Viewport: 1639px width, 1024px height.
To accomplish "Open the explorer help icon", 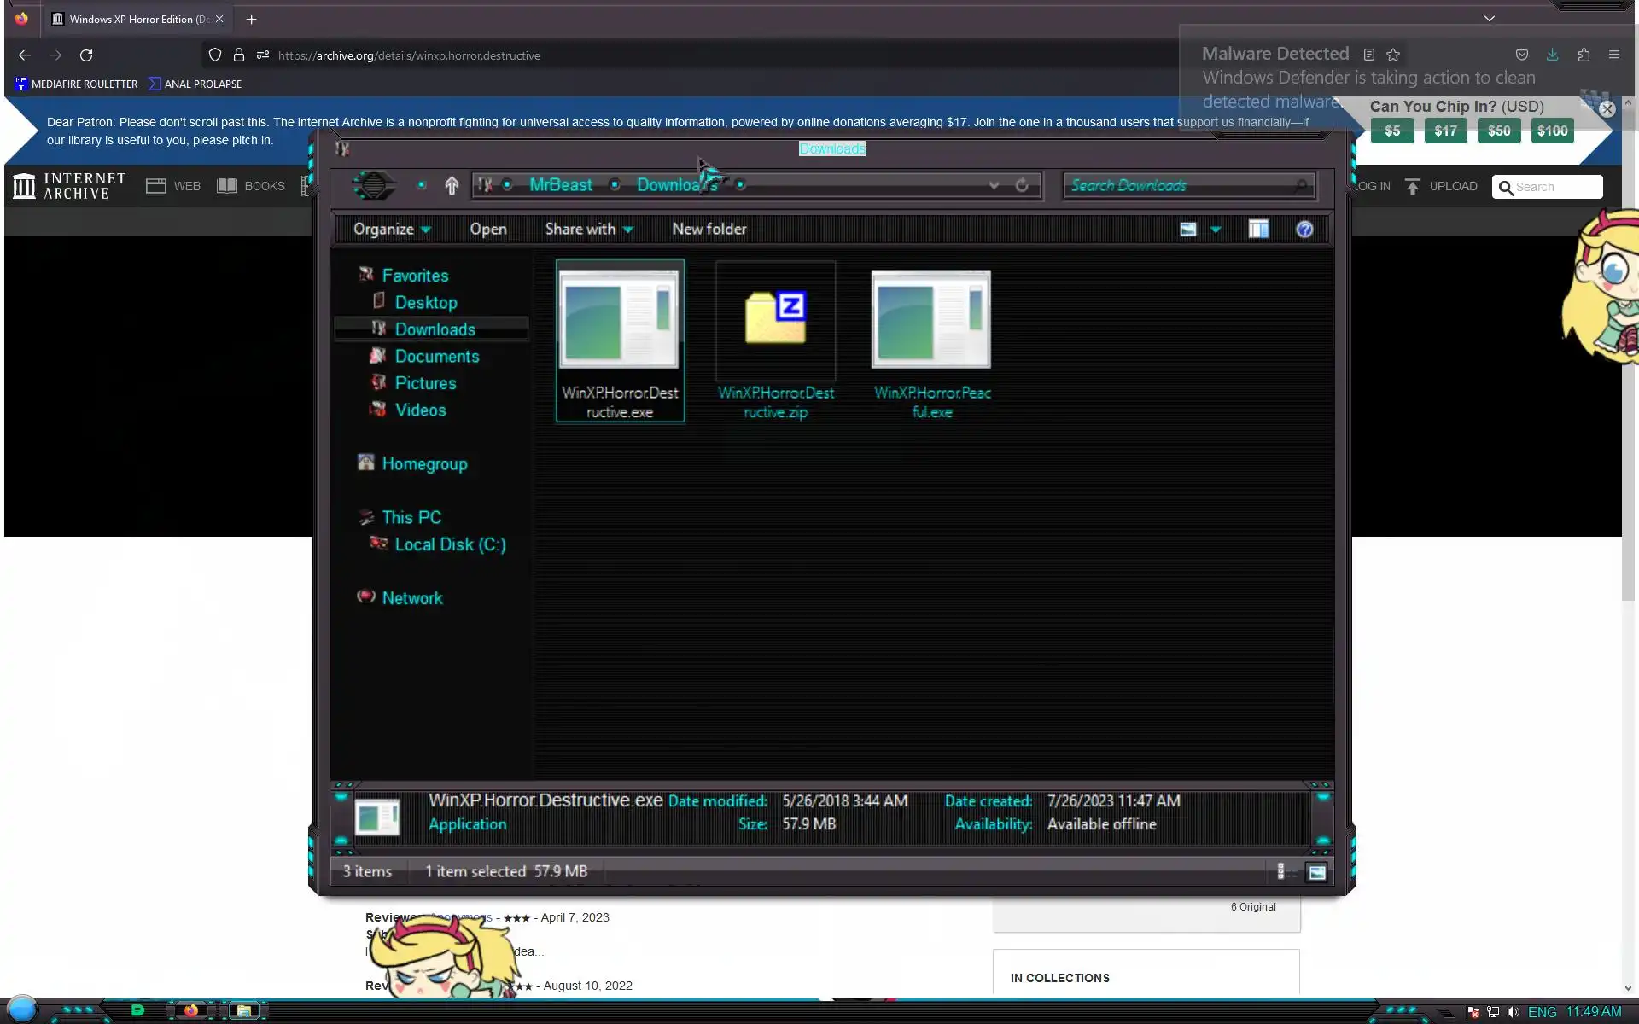I will click(x=1304, y=229).
